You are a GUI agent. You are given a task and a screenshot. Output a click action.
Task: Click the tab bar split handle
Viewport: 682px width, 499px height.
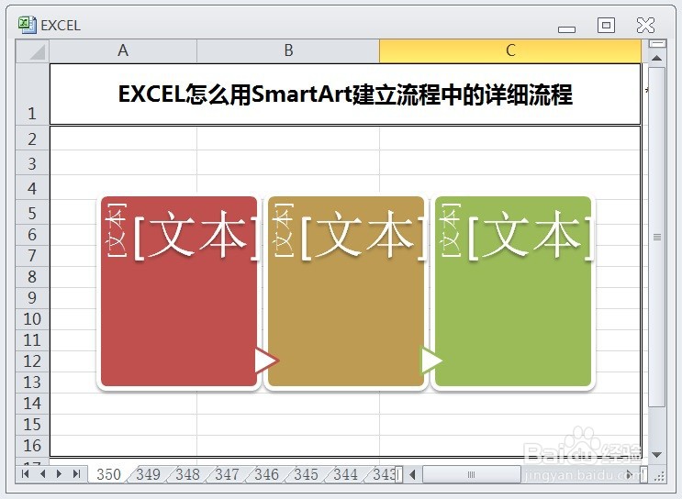(399, 474)
